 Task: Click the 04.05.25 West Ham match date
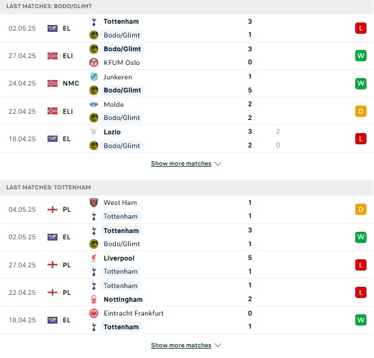(22, 209)
